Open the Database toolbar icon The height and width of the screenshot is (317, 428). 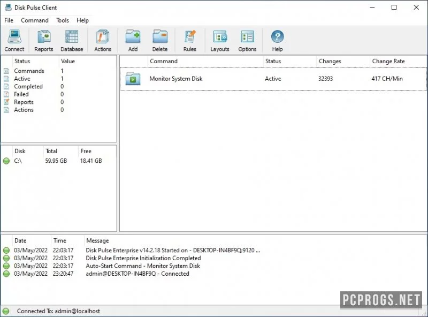coord(72,37)
